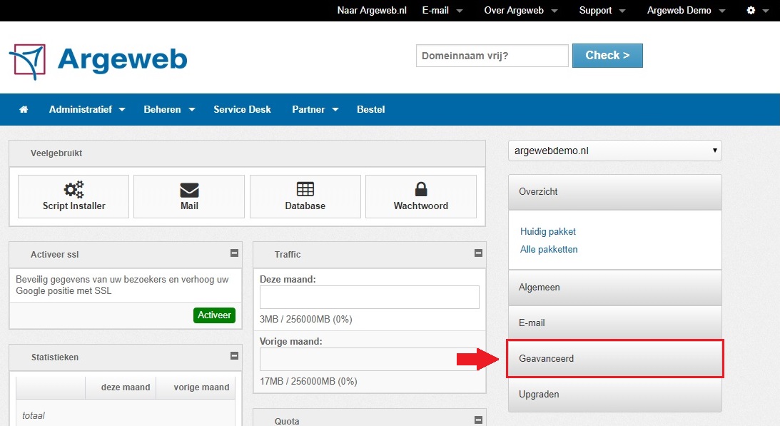Collapse the Statistieken panel
This screenshot has height=426, width=780.
point(234,356)
